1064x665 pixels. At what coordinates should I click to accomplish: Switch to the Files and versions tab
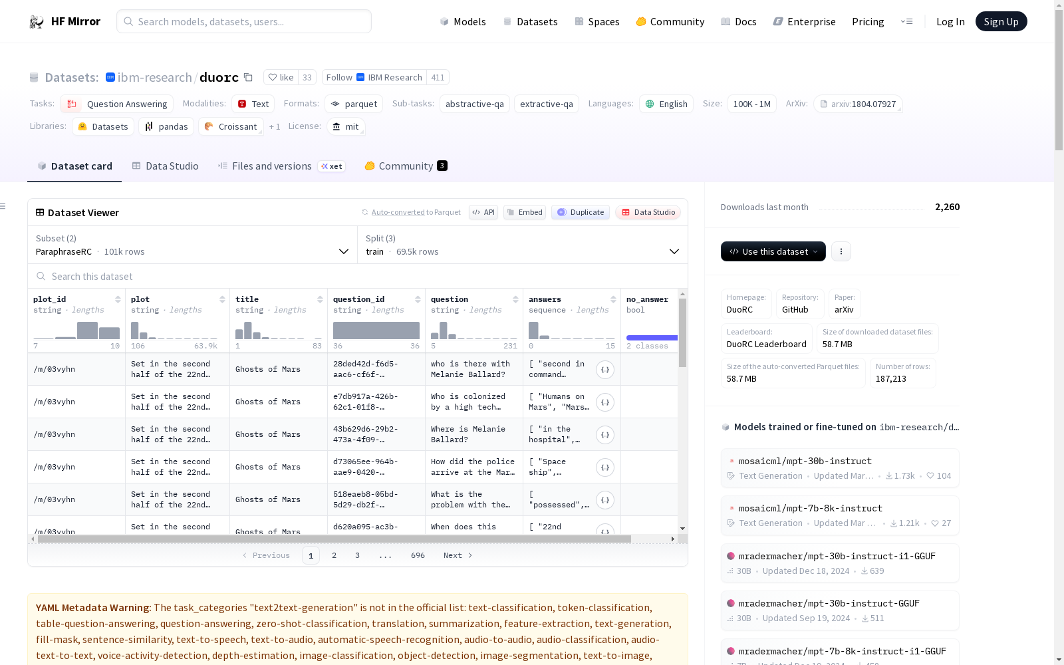(x=271, y=166)
